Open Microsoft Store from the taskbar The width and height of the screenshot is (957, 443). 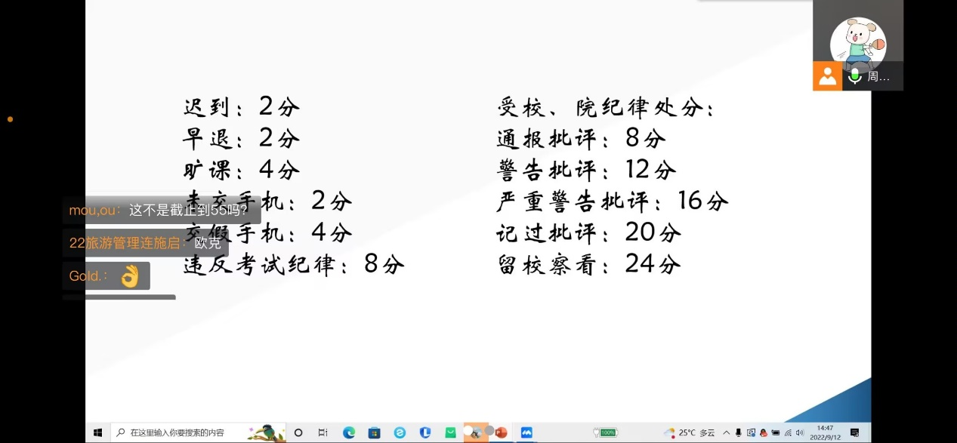[x=374, y=432]
